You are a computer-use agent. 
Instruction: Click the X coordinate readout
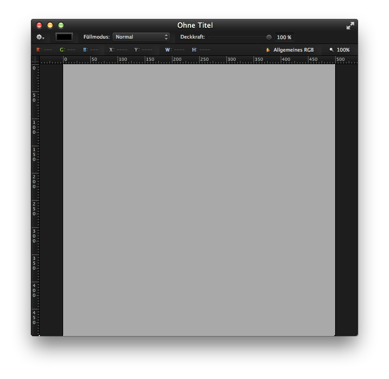117,50
